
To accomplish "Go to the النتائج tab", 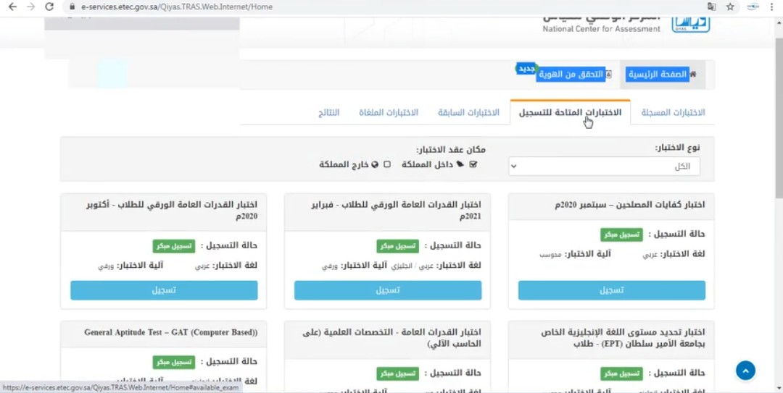I will tap(328, 113).
